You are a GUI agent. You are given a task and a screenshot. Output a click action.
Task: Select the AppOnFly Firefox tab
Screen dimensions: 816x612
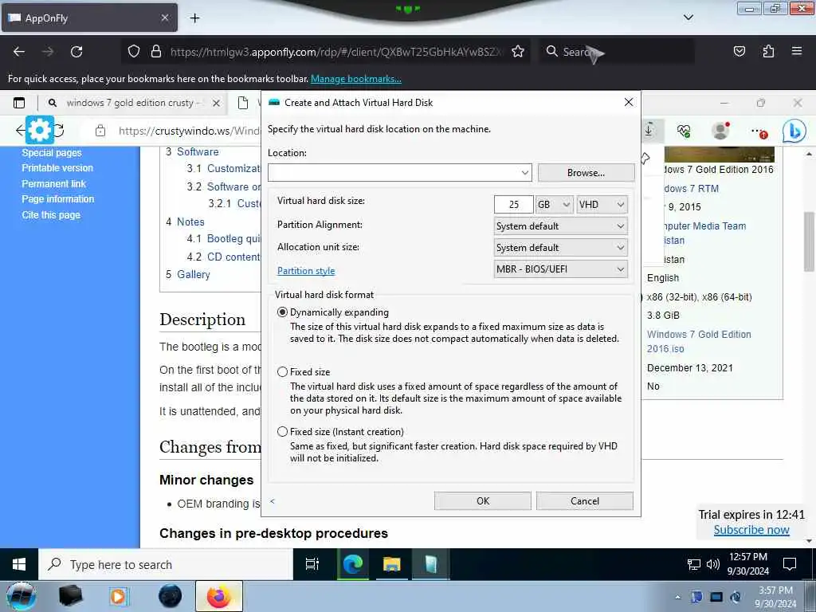coord(89,18)
